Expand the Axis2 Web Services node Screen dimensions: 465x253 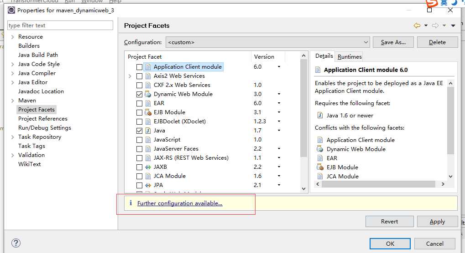coord(130,76)
